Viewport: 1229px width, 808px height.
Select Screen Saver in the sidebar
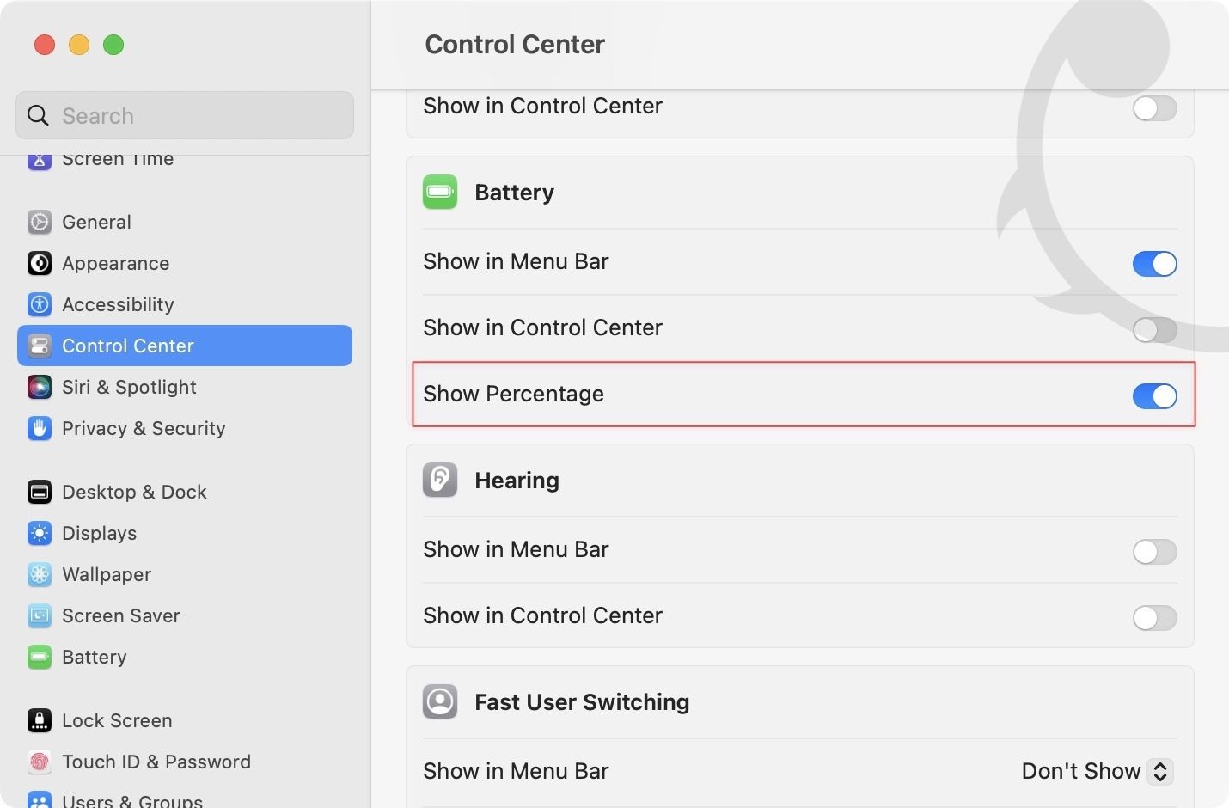[120, 615]
